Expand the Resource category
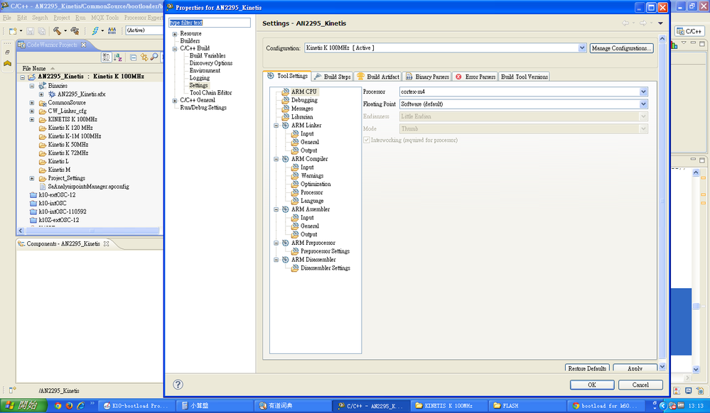The width and height of the screenshot is (710, 413). (x=175, y=34)
